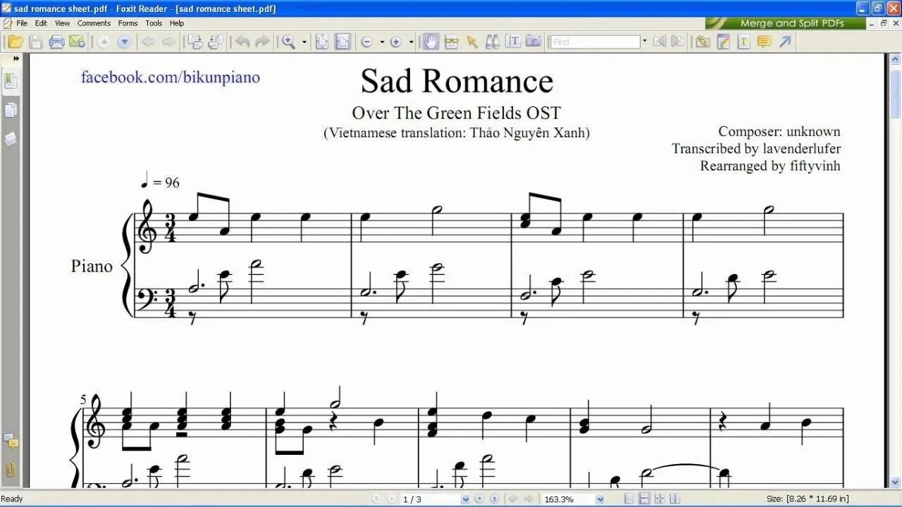Click the Fit Width icon
The image size is (902, 507).
tap(342, 42)
